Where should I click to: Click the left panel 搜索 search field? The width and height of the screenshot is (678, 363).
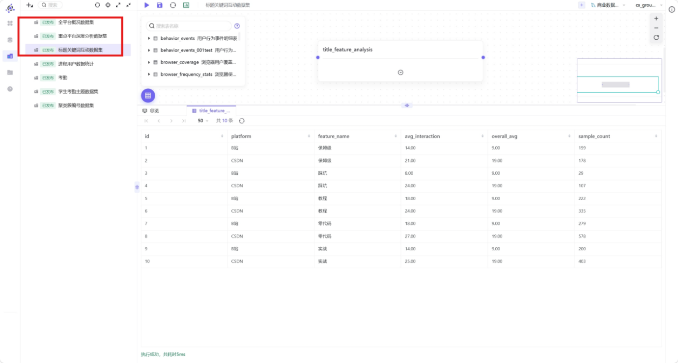point(50,5)
